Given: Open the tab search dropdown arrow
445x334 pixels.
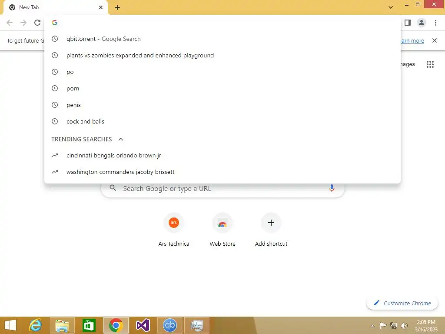Looking at the screenshot, I should point(391,7).
